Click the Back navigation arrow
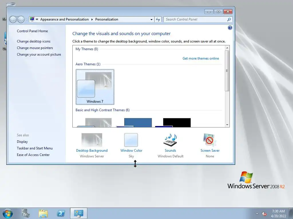 (13, 19)
